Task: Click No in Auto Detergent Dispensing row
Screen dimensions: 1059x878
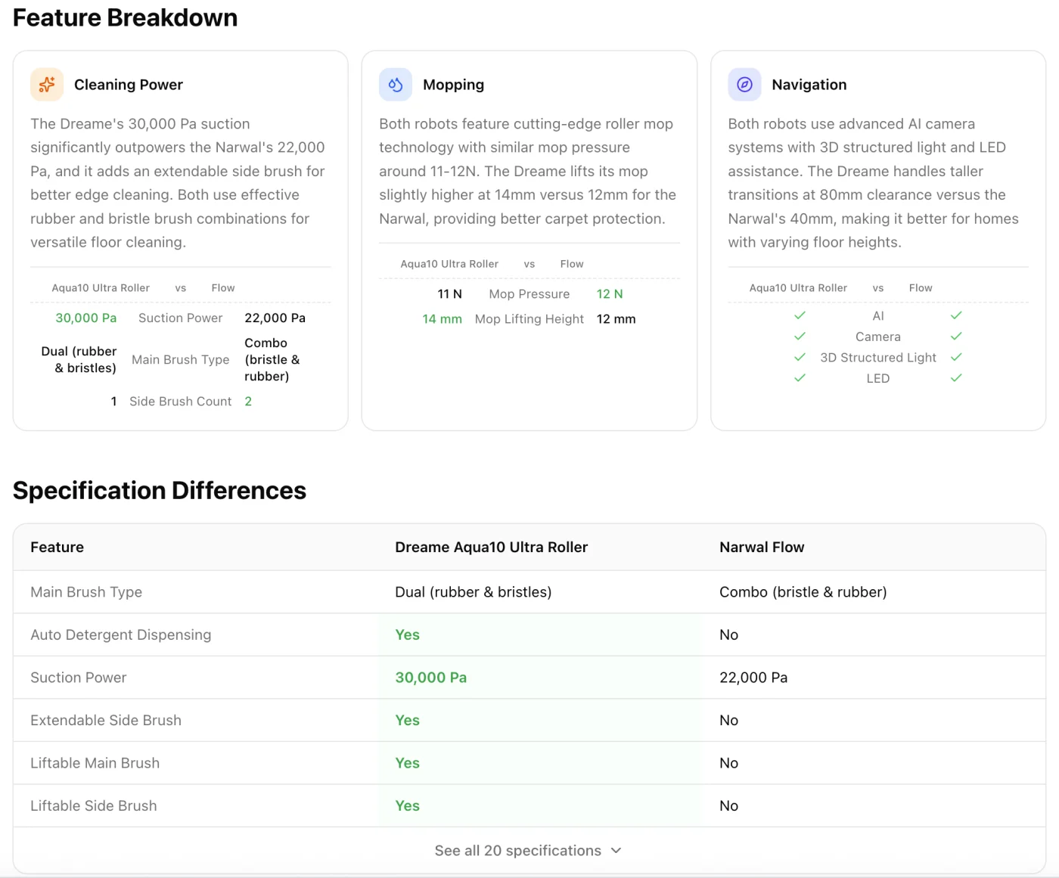Action: pyautogui.click(x=729, y=635)
